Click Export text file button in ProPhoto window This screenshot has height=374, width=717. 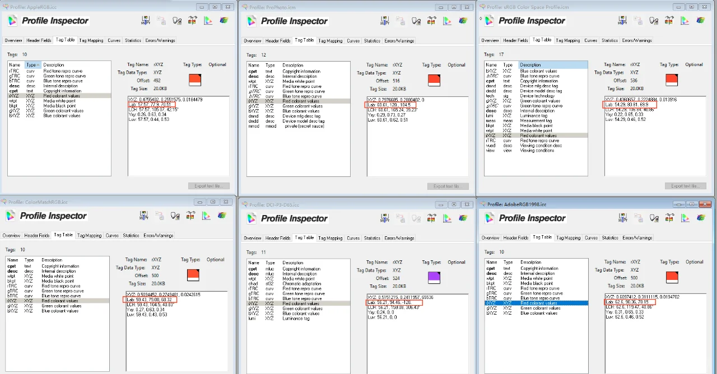click(x=448, y=186)
